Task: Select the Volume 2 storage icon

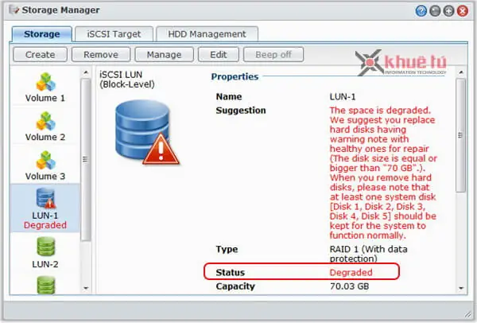Action: [x=45, y=120]
